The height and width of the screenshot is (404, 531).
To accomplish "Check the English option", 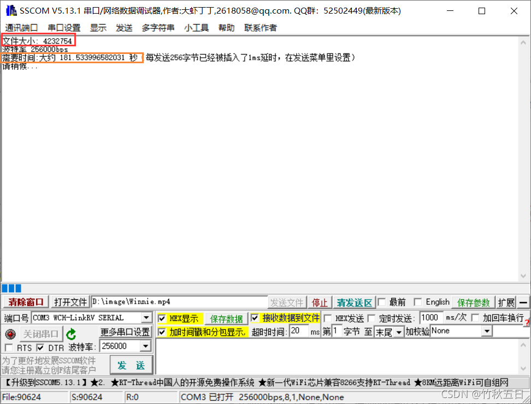I will (418, 302).
